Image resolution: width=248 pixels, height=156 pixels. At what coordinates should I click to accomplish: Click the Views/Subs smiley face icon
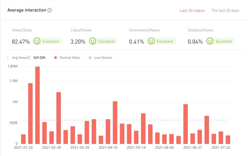(37, 41)
